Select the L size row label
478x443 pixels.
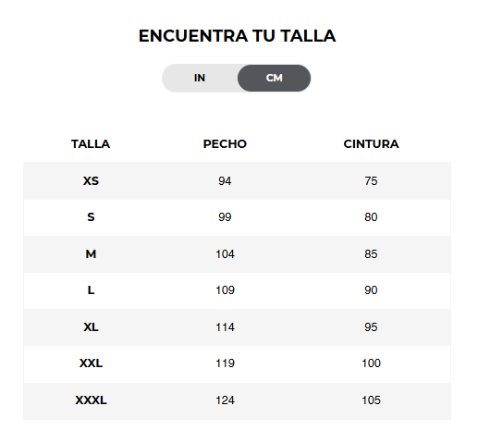91,290
